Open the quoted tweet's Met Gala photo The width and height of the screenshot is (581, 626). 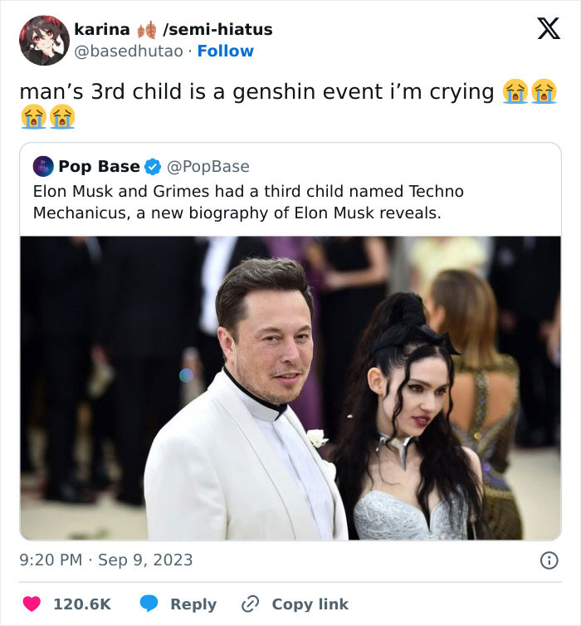click(290, 388)
